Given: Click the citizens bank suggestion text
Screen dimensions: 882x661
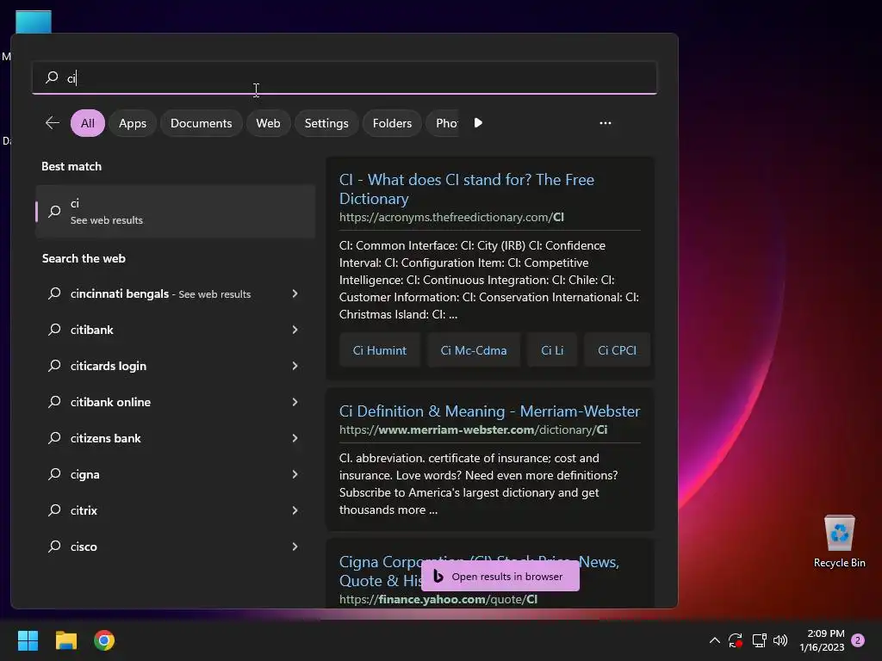Looking at the screenshot, I should pos(106,438).
